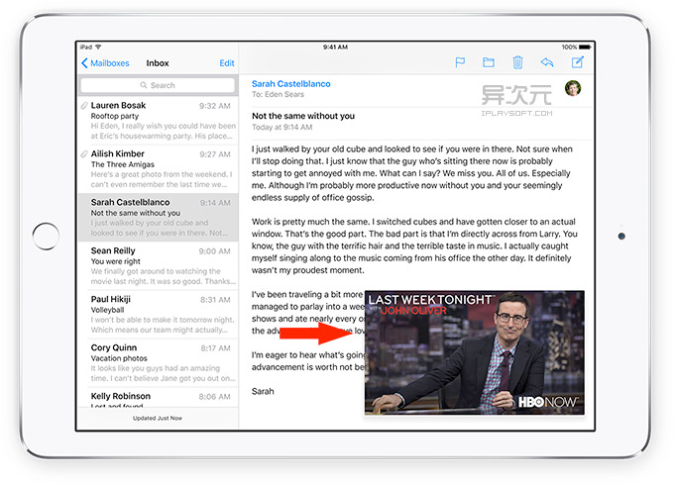
Task: Tap the reply arrow icon
Action: tap(546, 62)
